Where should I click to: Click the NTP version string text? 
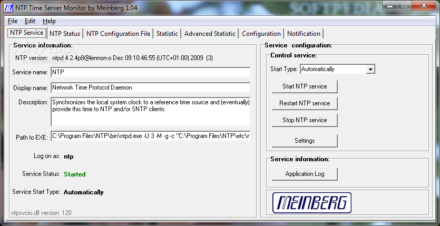pyautogui.click(x=132, y=58)
